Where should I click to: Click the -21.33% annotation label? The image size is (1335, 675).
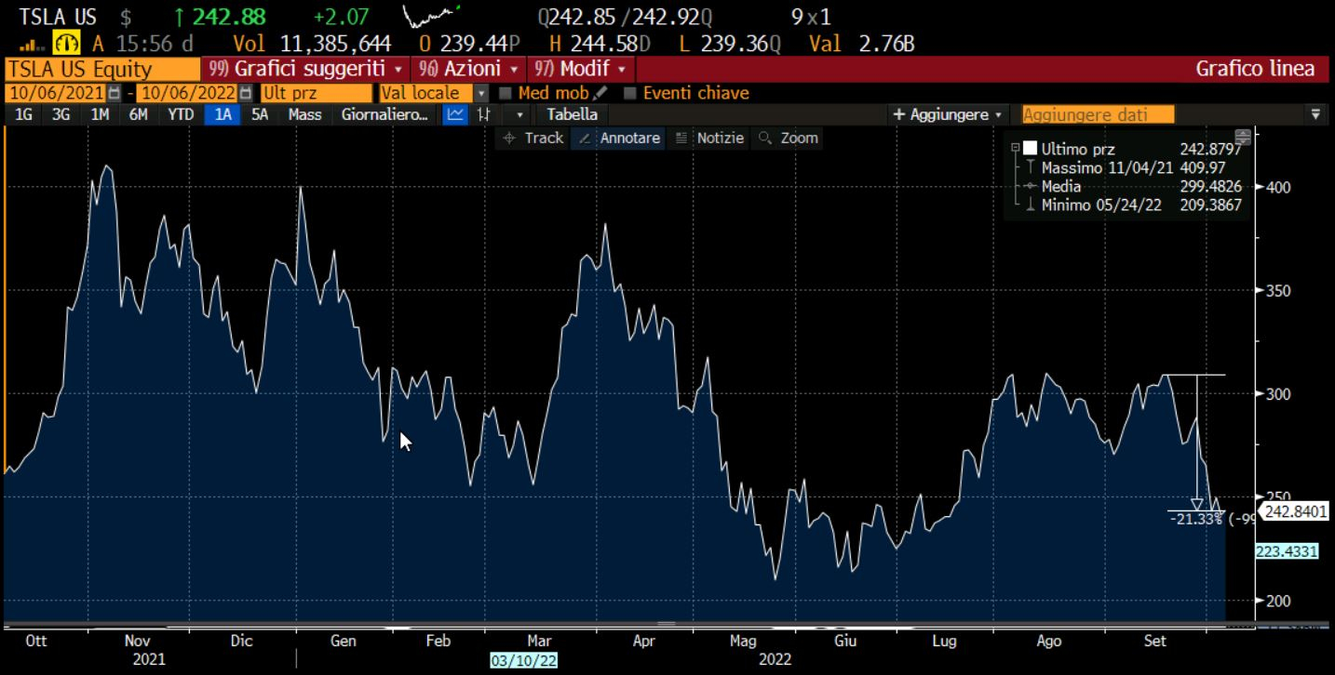tap(1196, 519)
